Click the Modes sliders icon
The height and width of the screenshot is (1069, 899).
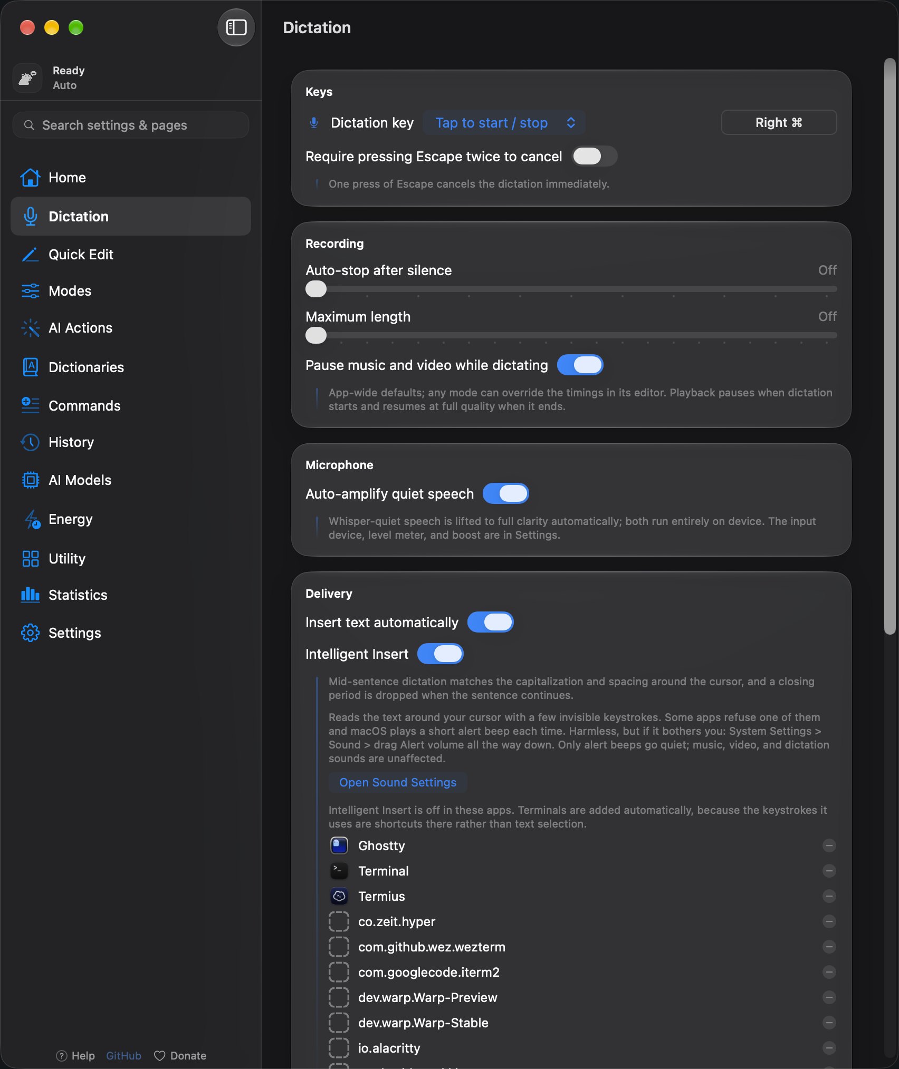[30, 291]
